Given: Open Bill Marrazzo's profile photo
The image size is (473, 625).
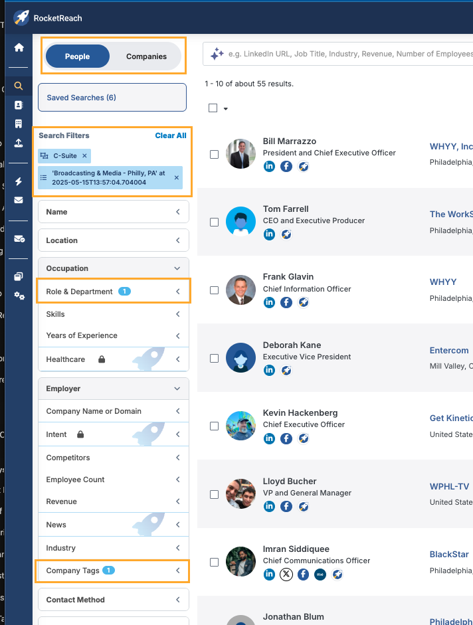Looking at the screenshot, I should 240,154.
